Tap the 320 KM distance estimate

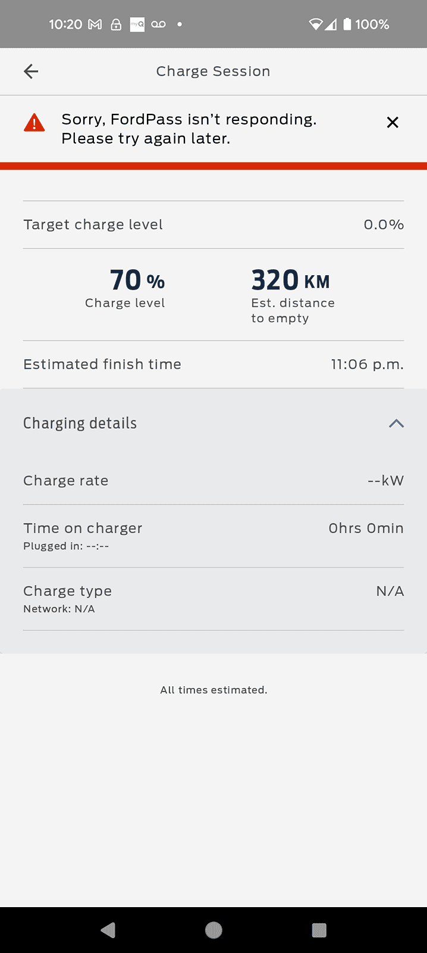pyautogui.click(x=290, y=281)
